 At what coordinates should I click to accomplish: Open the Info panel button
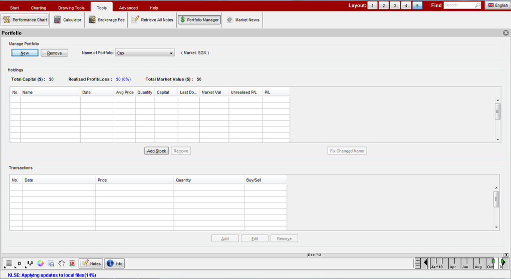[114, 263]
